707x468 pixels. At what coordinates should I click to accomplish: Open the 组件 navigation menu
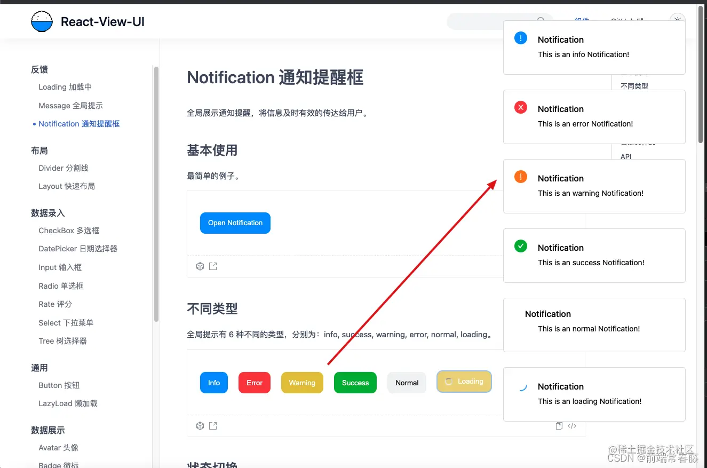point(582,20)
